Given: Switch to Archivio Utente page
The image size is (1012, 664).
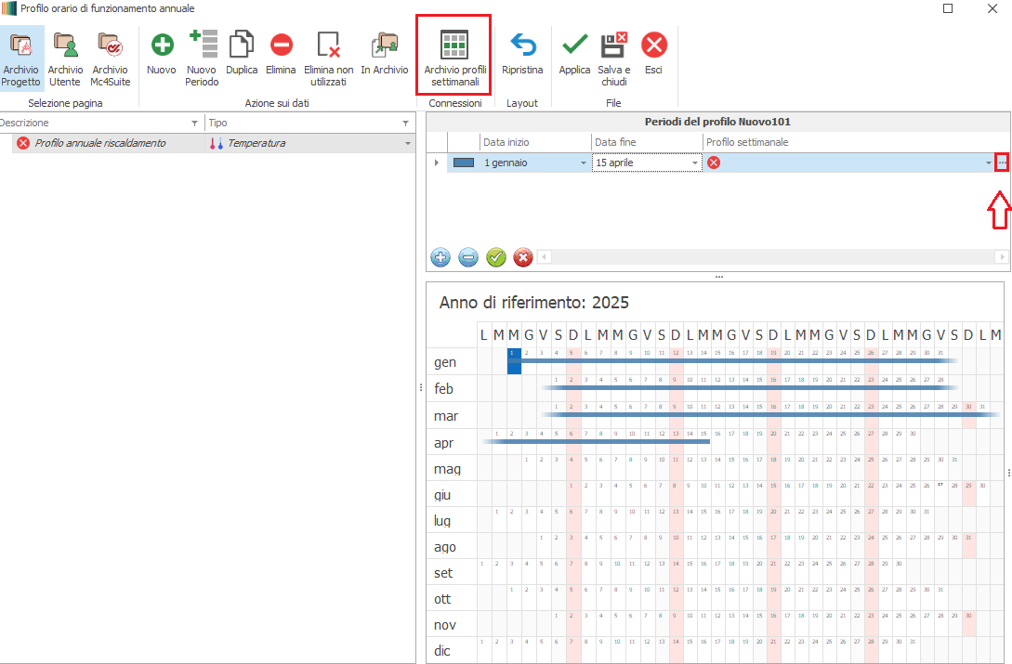Looking at the screenshot, I should tap(65, 45).
